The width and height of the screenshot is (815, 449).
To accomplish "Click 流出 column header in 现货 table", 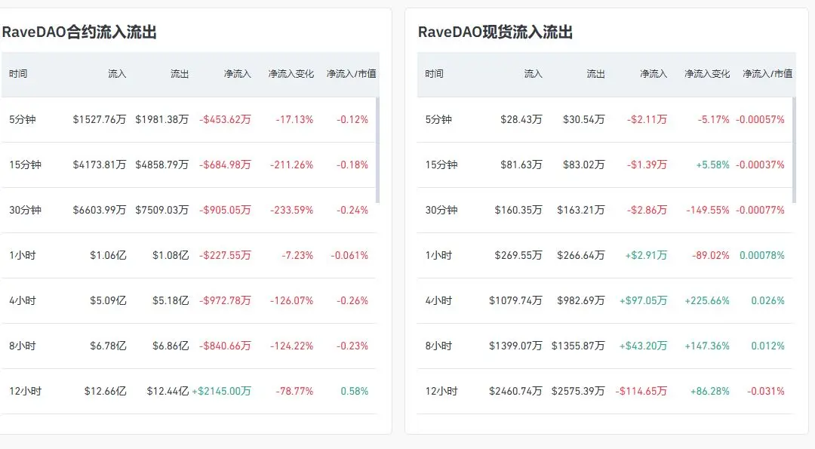I will pos(595,74).
